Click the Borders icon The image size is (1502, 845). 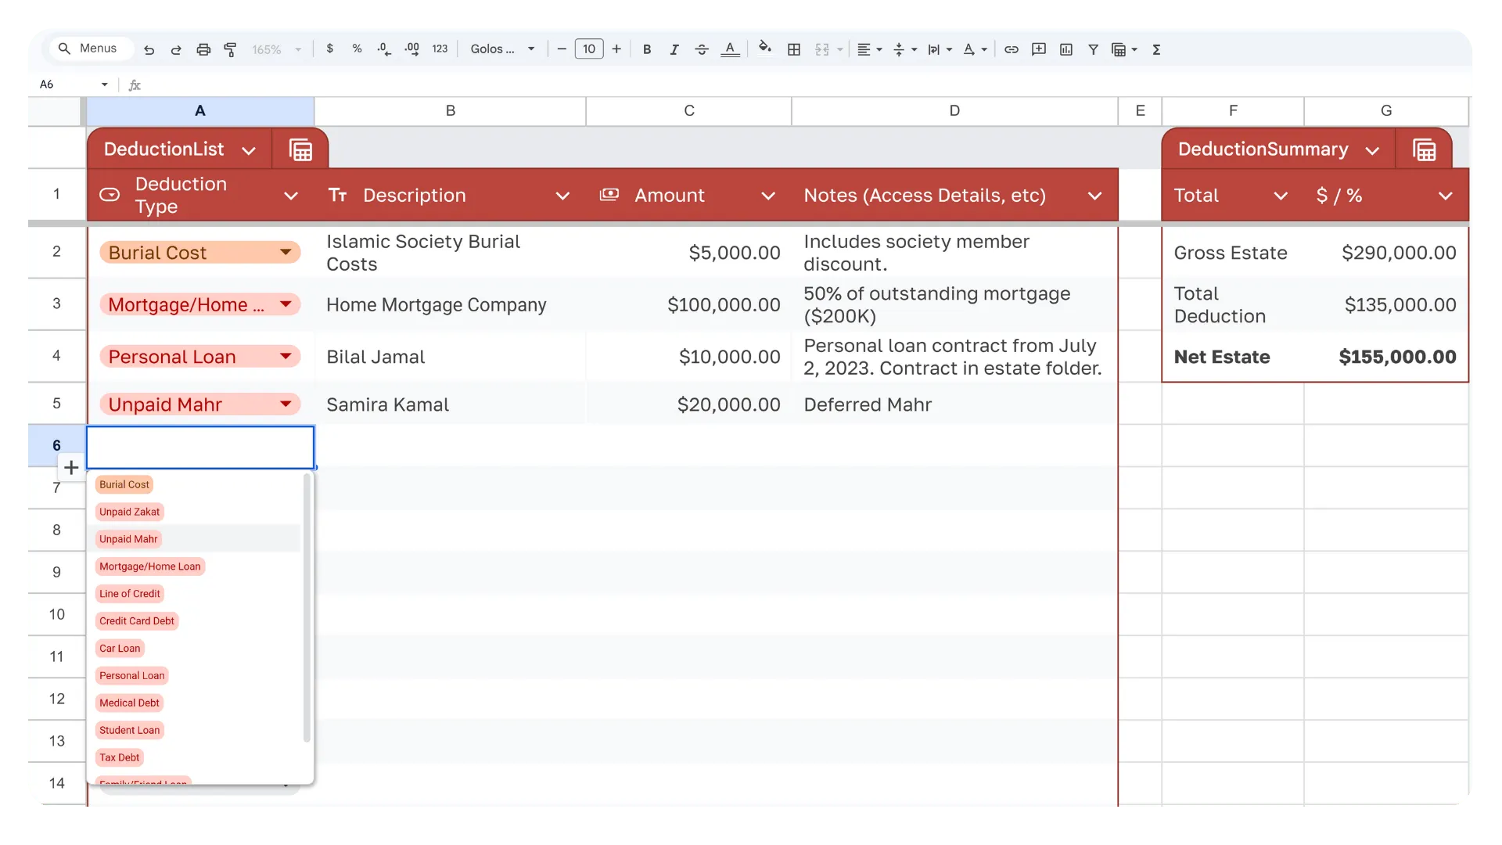click(x=794, y=49)
